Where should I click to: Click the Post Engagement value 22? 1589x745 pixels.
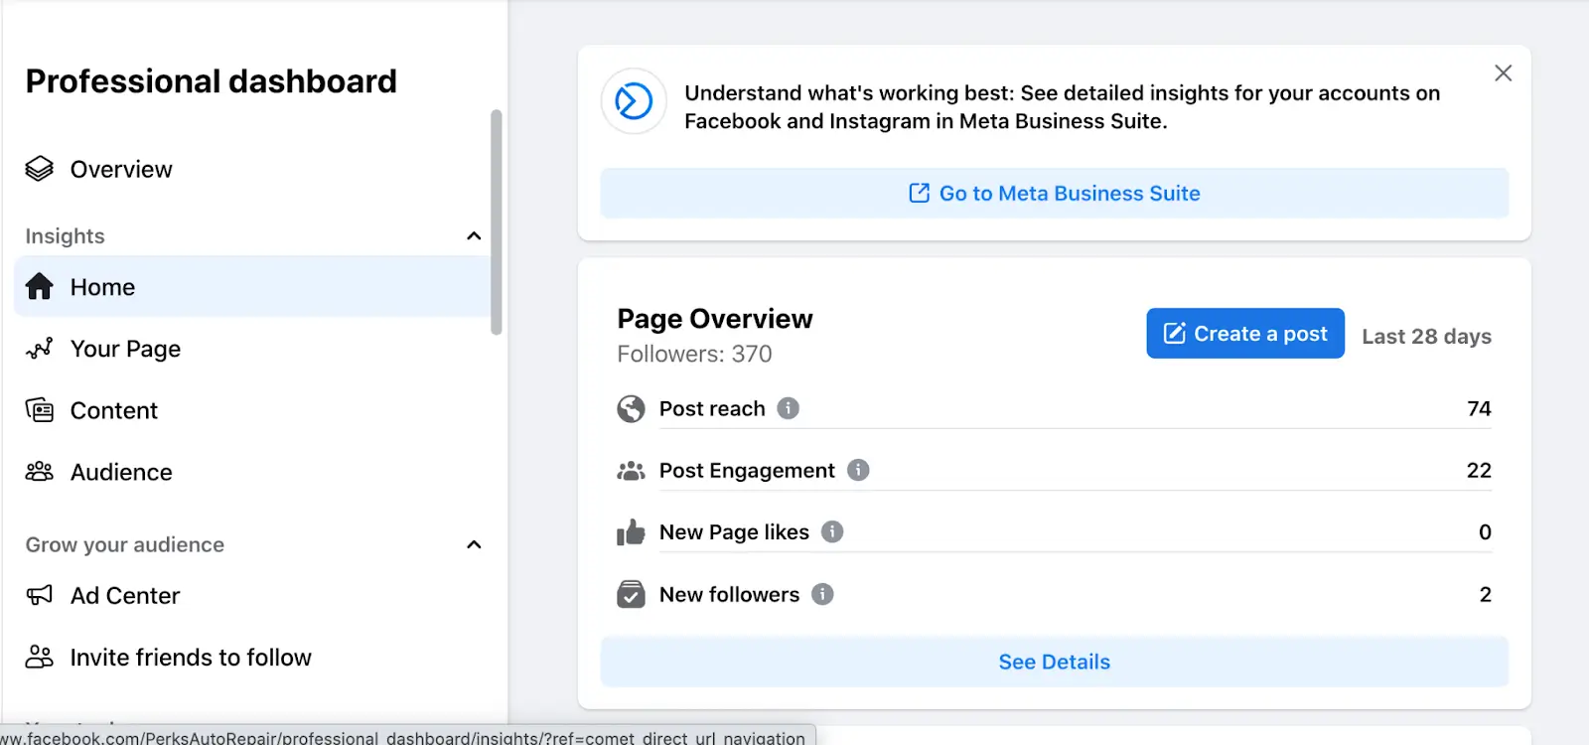click(x=1479, y=470)
